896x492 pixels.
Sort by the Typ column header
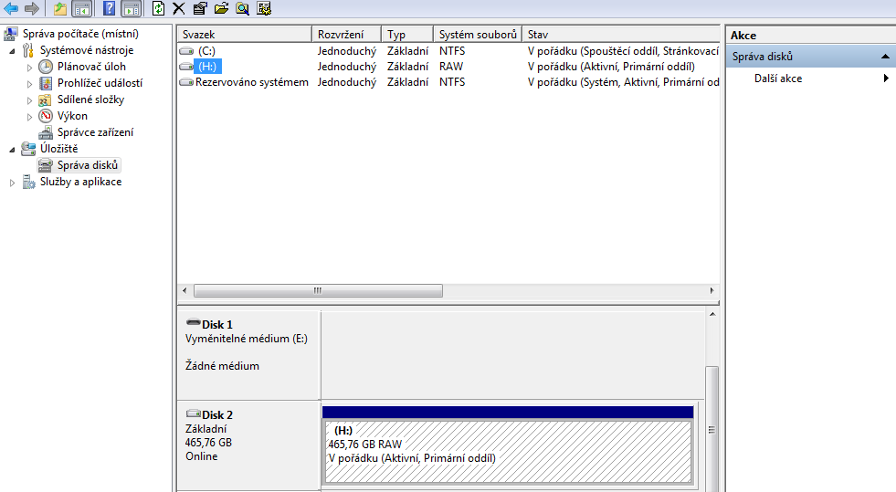pos(406,35)
